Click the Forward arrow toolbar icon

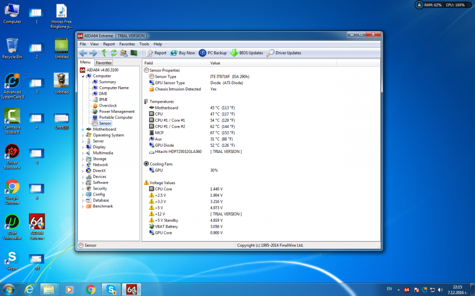tap(93, 53)
